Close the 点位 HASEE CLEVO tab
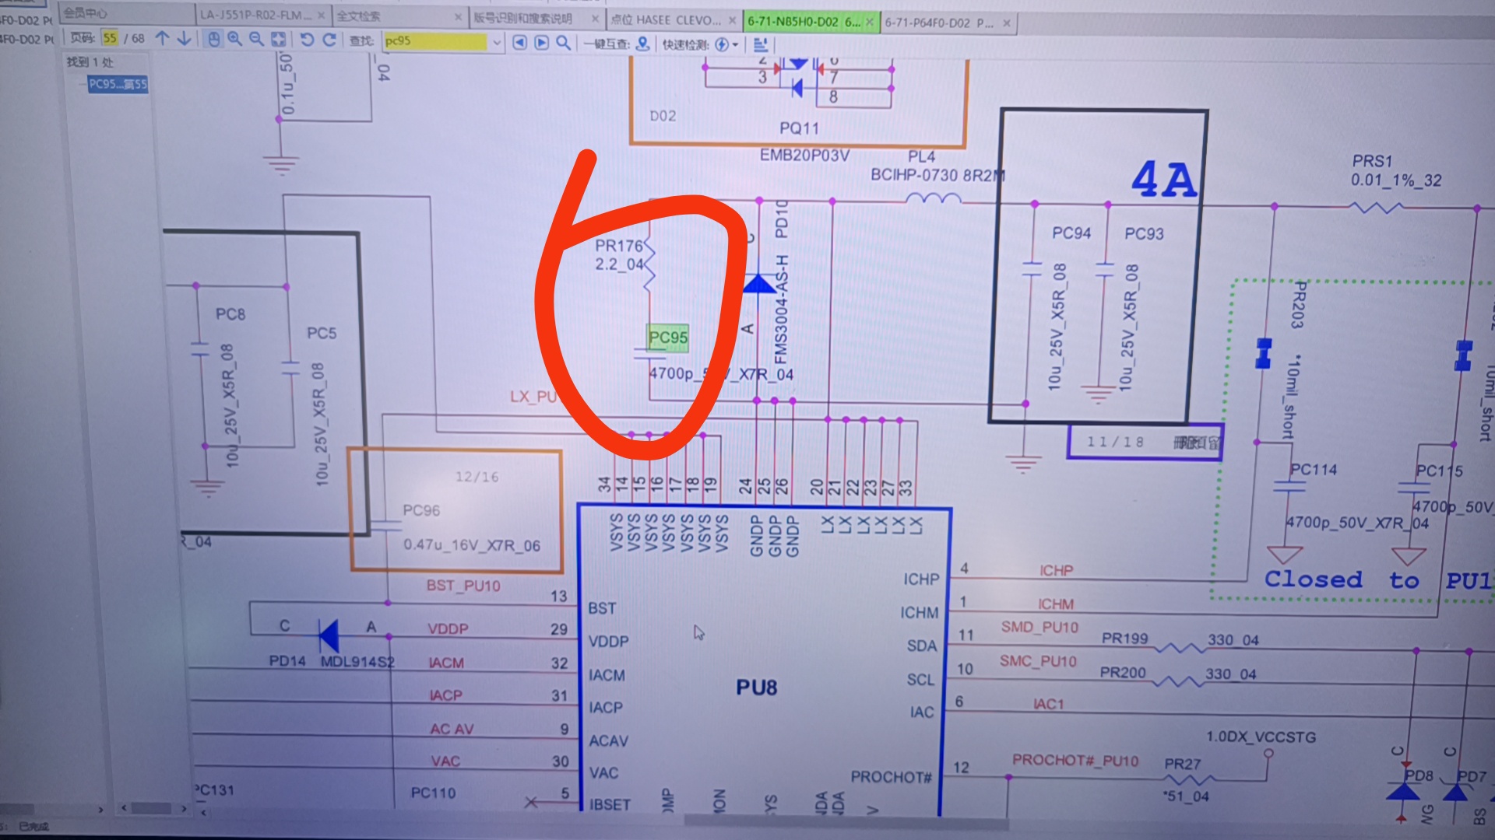The image size is (1495, 840). point(732,20)
